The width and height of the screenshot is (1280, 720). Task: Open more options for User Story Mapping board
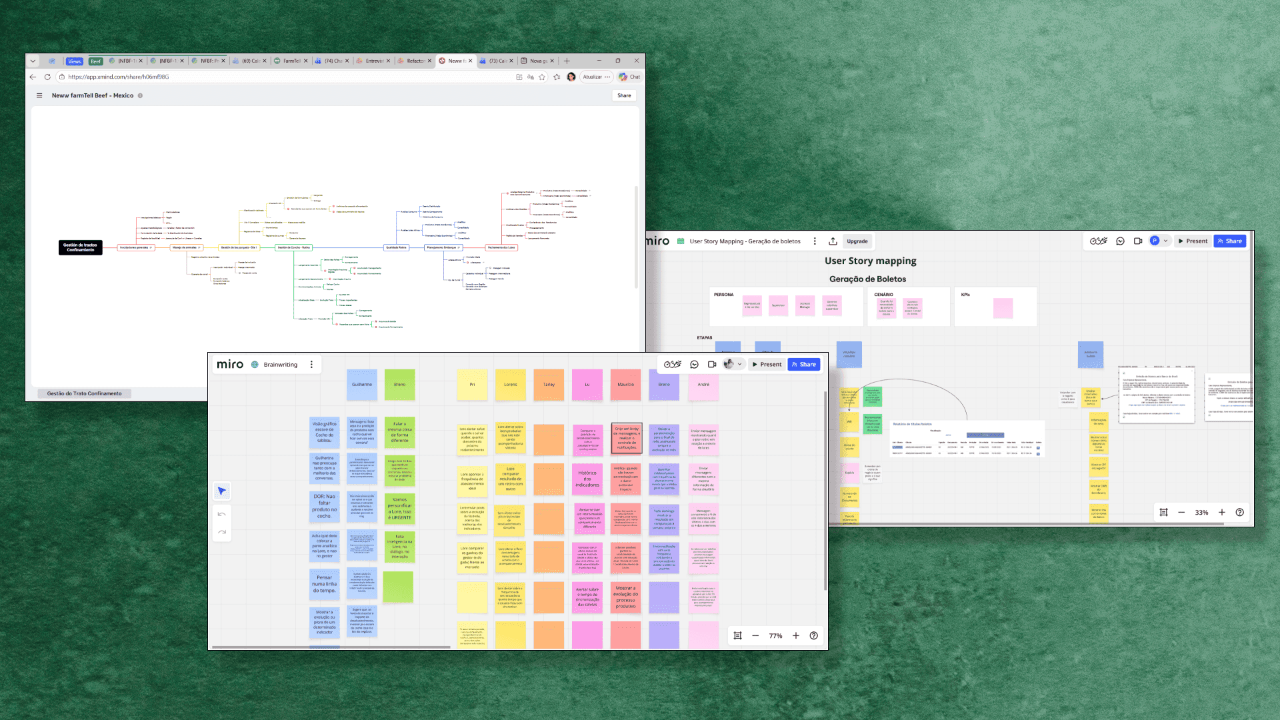[815, 241]
